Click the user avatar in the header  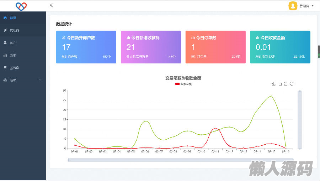click(293, 6)
